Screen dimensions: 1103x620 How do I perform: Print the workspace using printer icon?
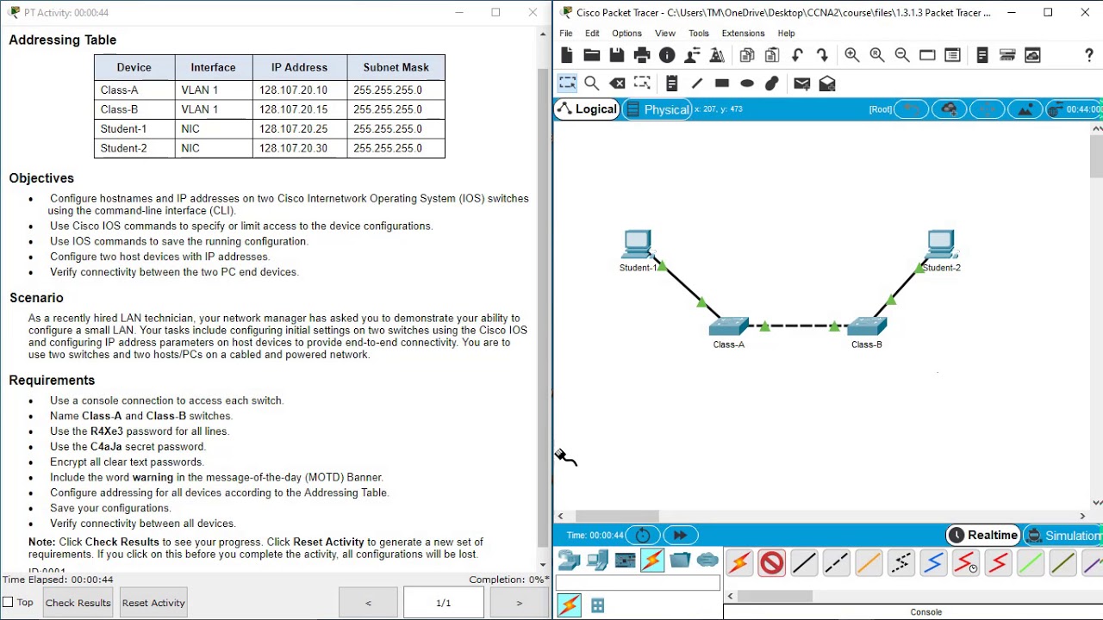[x=642, y=55]
